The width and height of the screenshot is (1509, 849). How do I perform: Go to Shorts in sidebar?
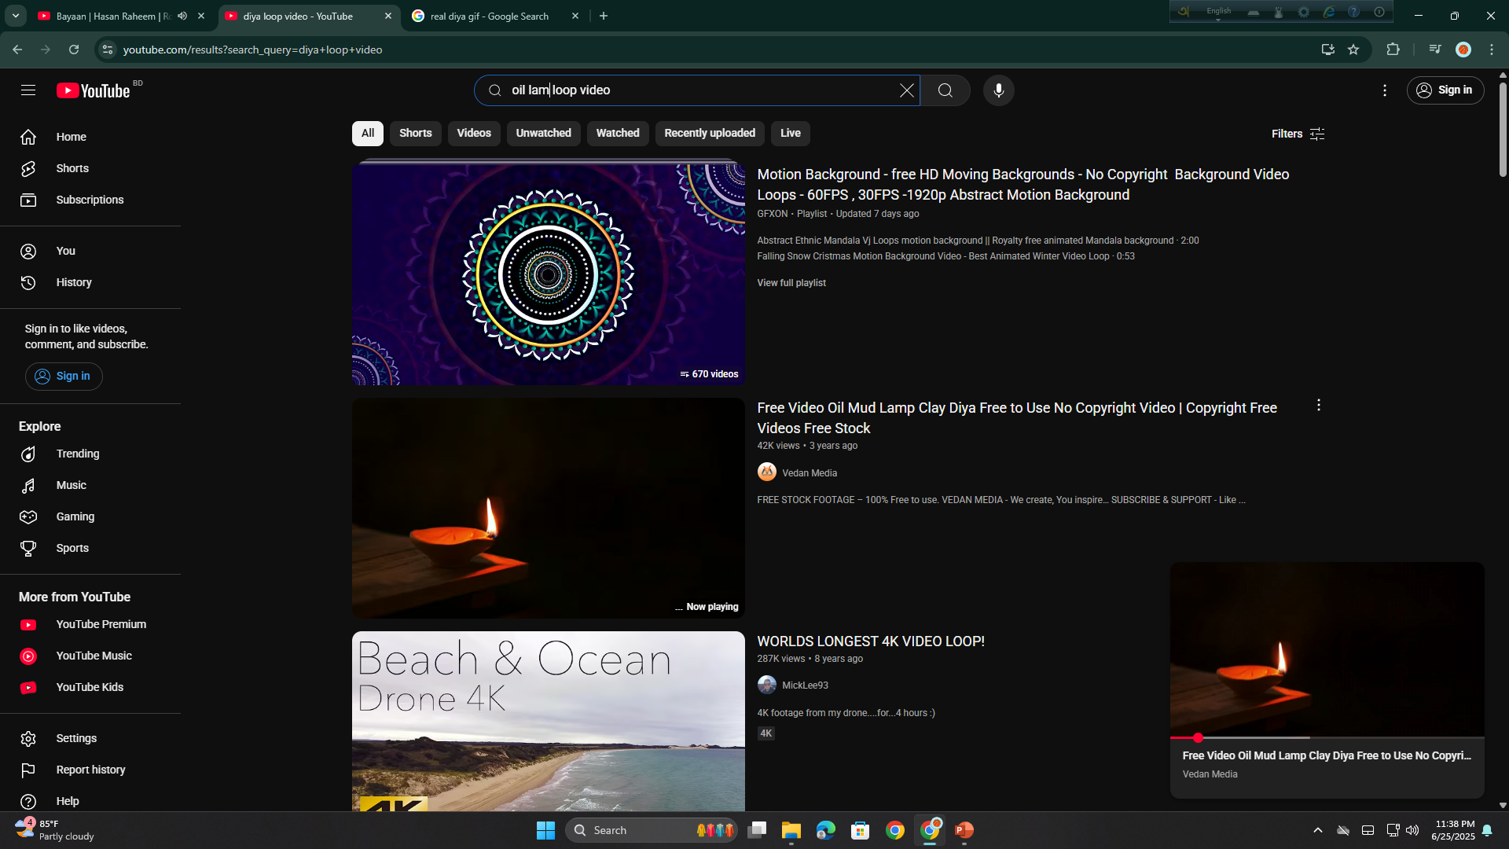90,168
